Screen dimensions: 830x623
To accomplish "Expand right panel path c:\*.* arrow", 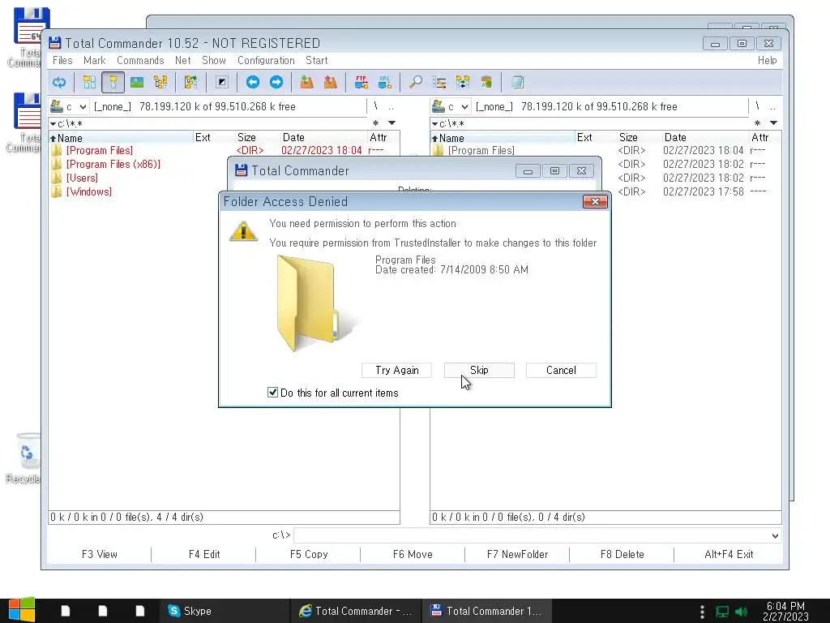I will click(434, 123).
